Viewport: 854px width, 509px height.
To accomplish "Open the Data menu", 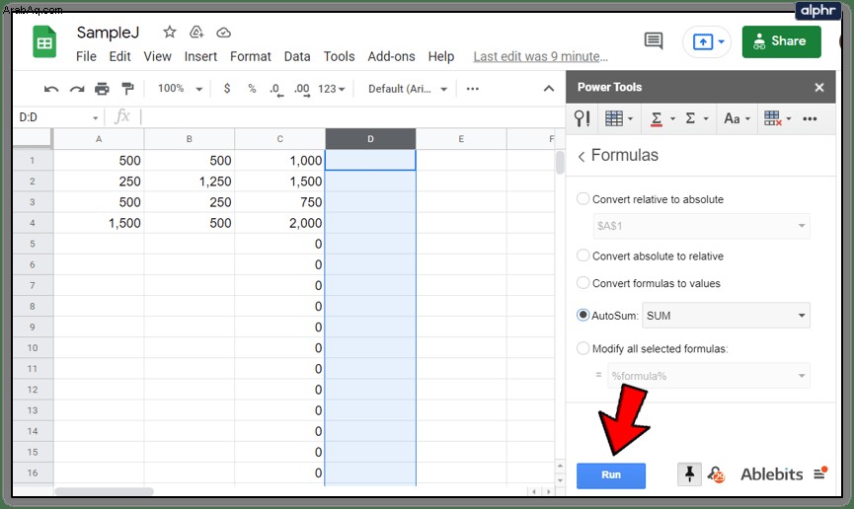I will click(x=297, y=56).
